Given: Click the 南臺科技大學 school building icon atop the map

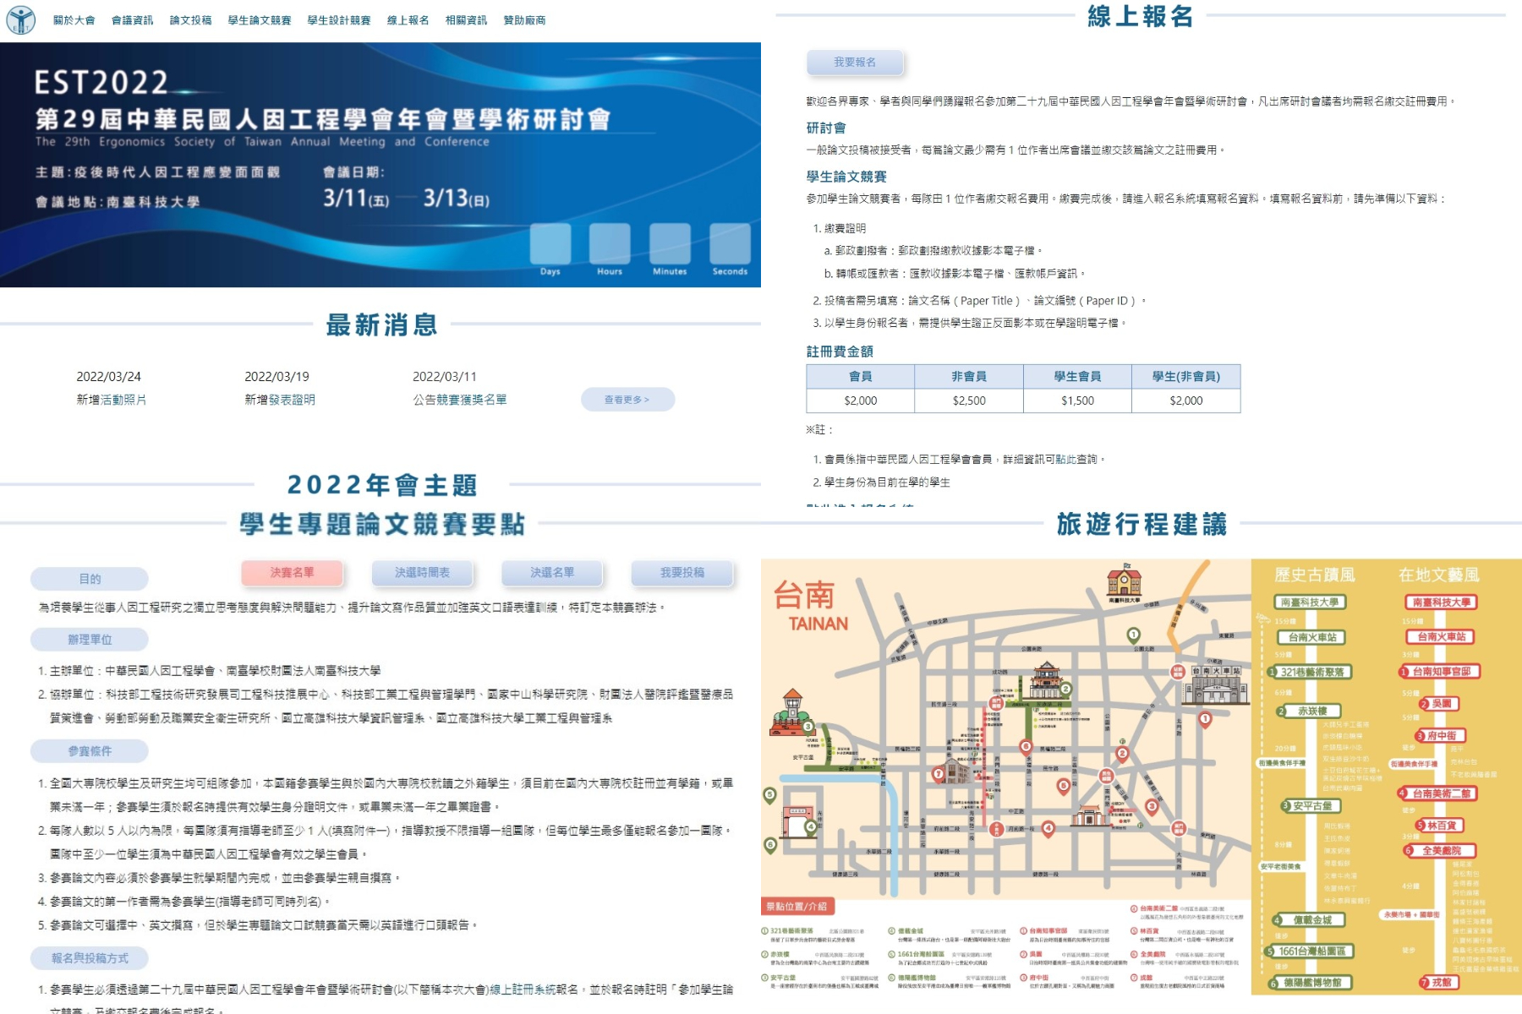Looking at the screenshot, I should [x=1122, y=583].
